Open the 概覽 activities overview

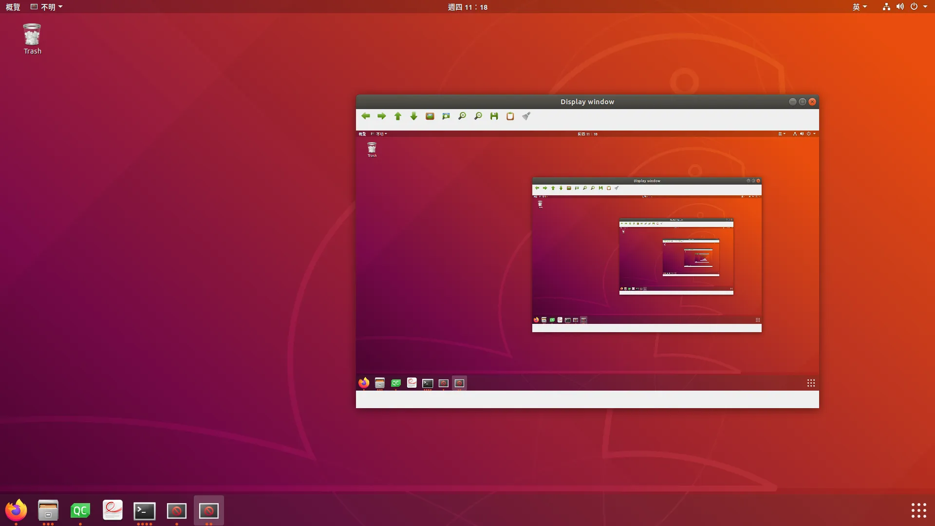pyautogui.click(x=13, y=7)
